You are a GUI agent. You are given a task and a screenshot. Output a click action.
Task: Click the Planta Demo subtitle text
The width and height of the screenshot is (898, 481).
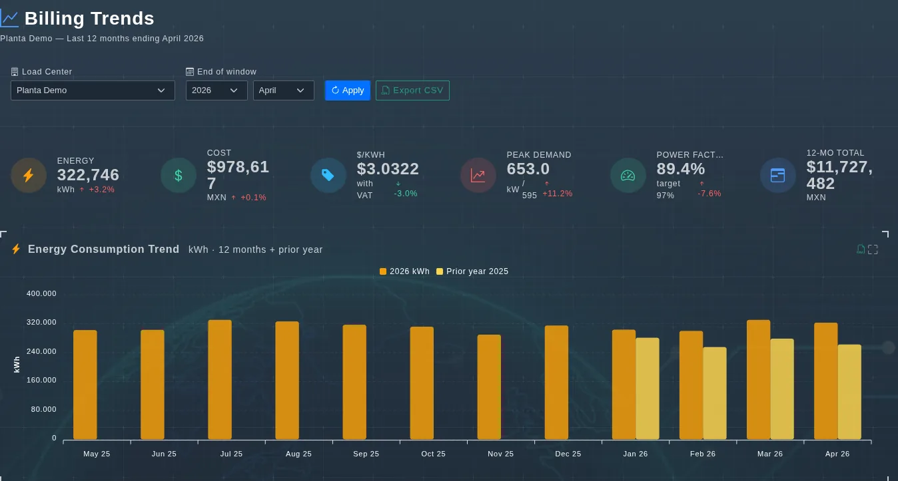(102, 39)
